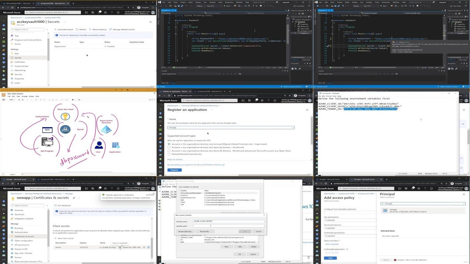Screen dimensions: 470x264
Task: Open the ellipsis beside Register an application title
Action: click(212, 110)
